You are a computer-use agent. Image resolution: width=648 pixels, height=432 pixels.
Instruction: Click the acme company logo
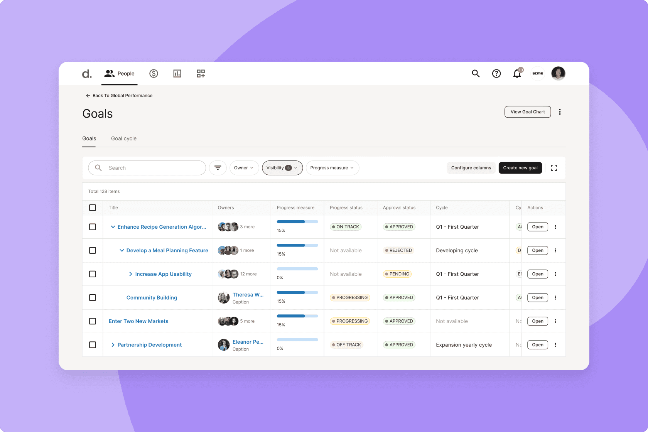(x=538, y=73)
